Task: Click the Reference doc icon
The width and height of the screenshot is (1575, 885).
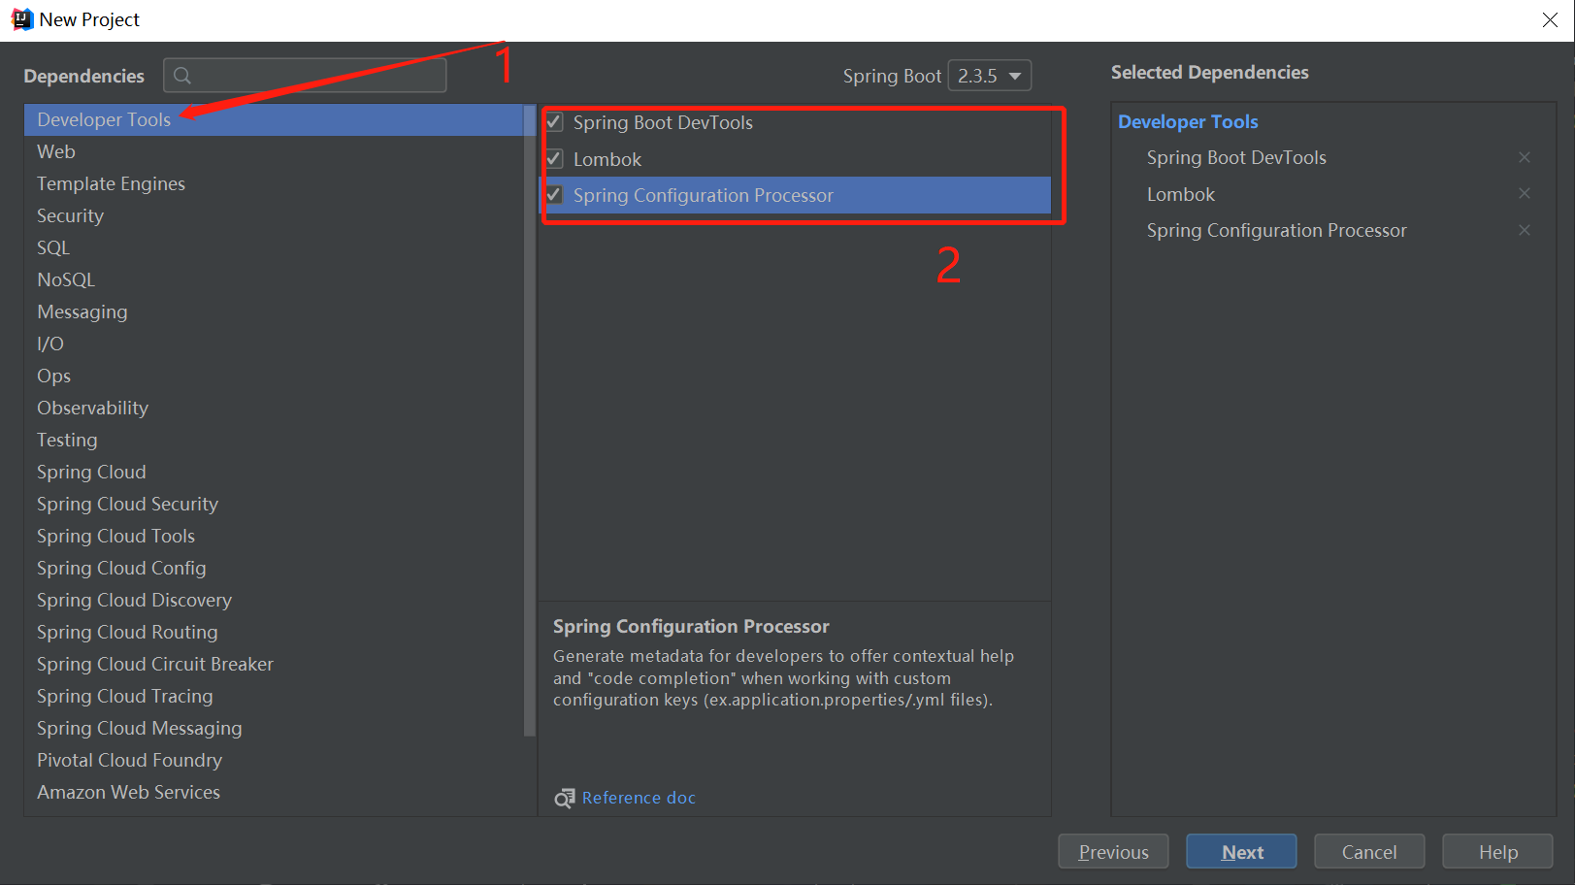Action: coord(564,799)
